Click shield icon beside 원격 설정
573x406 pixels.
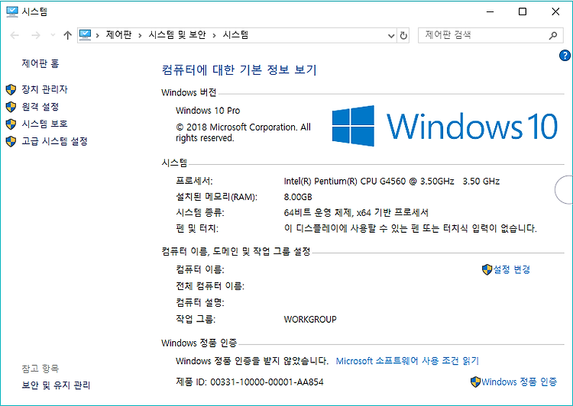(11, 107)
